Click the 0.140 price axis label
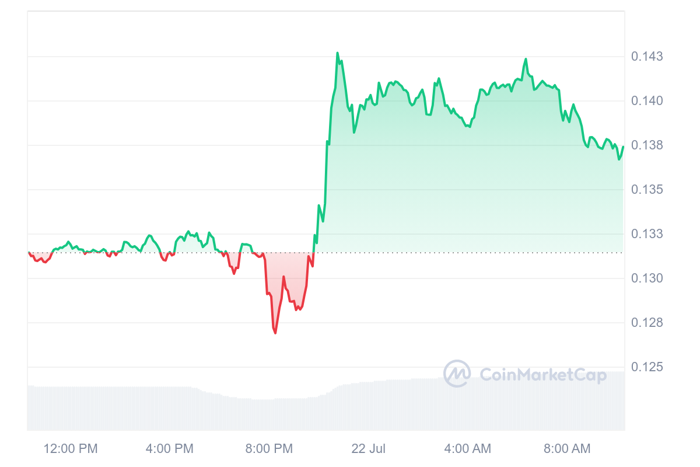Viewport: 700px width, 467px height. click(x=647, y=101)
